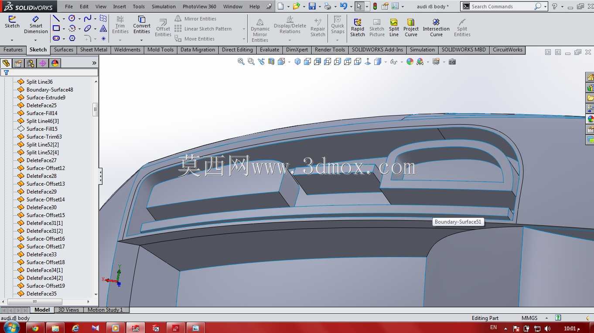Click the Split Line tool
This screenshot has height=333, width=594.
tap(394, 28)
